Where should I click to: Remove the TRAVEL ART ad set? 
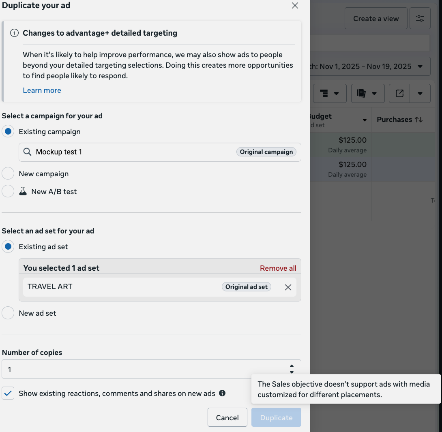(x=288, y=287)
